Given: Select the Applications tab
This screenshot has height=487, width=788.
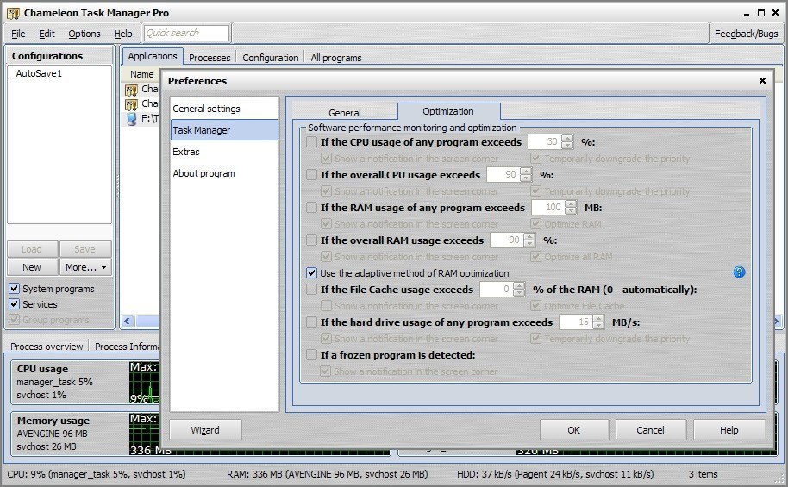Looking at the screenshot, I should coord(153,56).
